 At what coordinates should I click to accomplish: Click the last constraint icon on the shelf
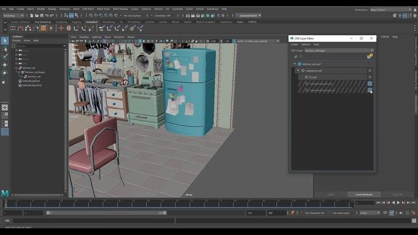click(x=140, y=28)
